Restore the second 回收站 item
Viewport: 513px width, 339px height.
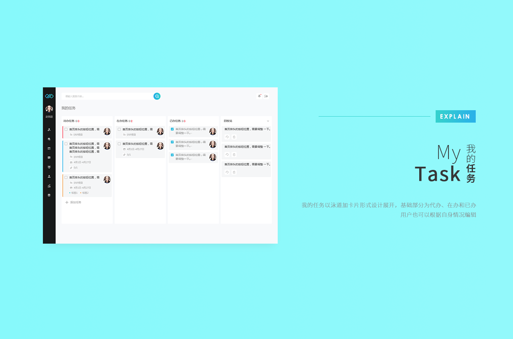coord(227,155)
